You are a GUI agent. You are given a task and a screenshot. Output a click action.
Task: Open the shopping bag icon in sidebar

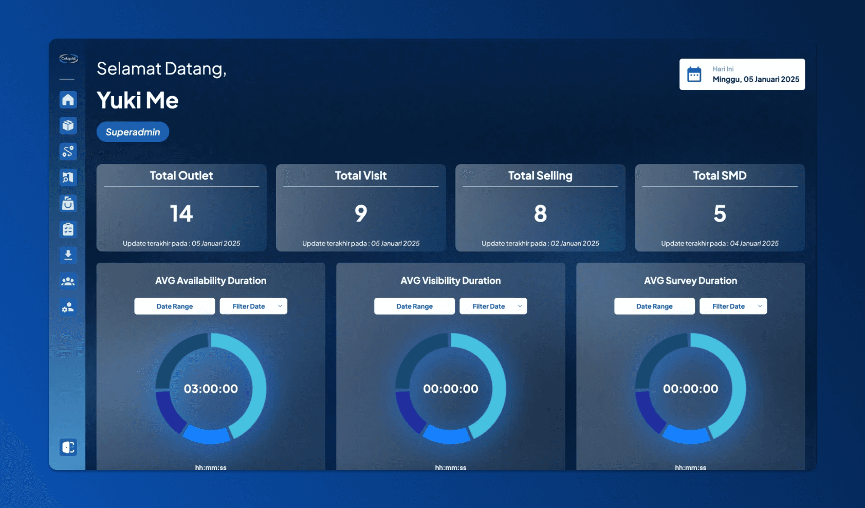(68, 204)
